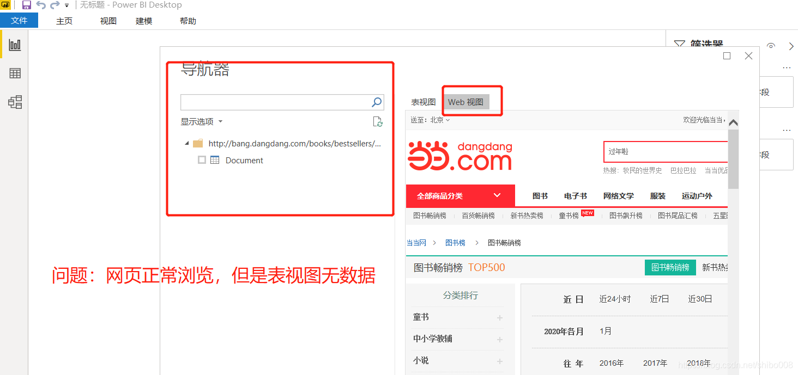The width and height of the screenshot is (798, 375).
Task: Click web view scrollbar up arrow
Action: pyautogui.click(x=733, y=122)
